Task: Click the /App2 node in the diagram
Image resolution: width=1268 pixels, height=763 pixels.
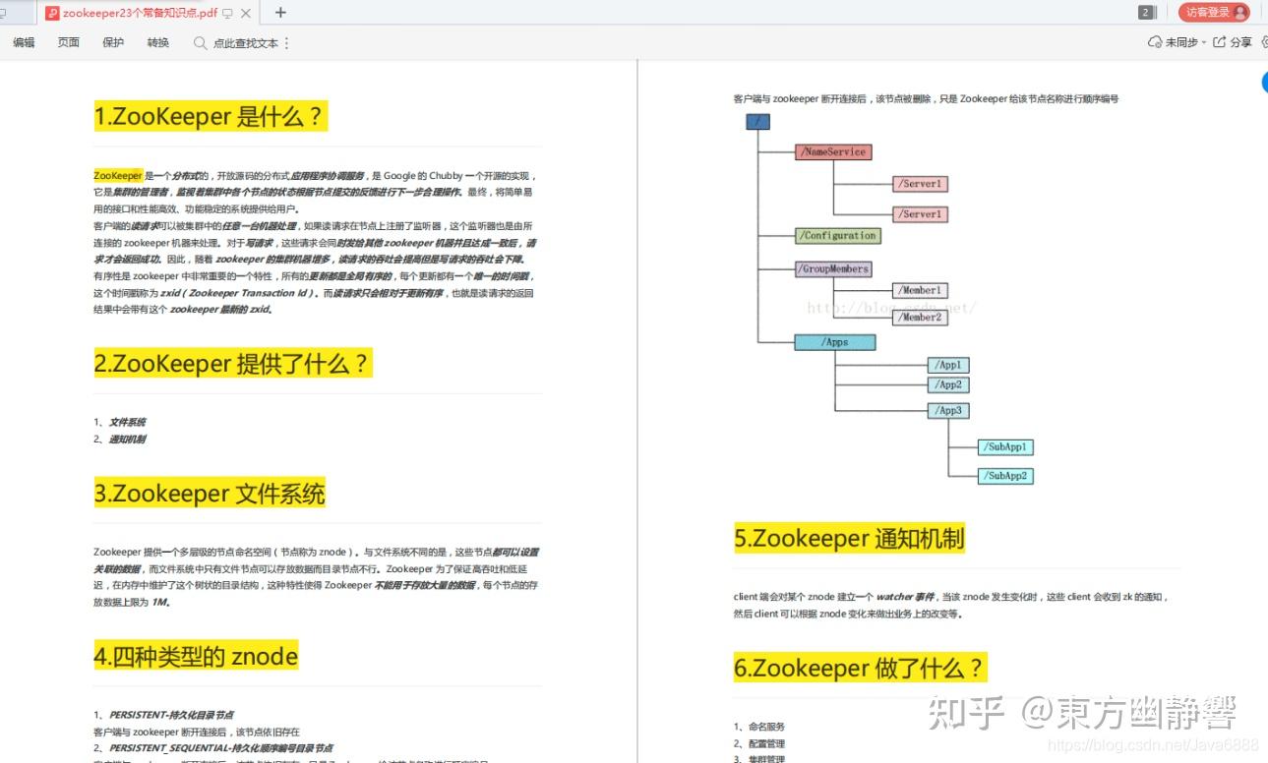Action: pyautogui.click(x=948, y=384)
